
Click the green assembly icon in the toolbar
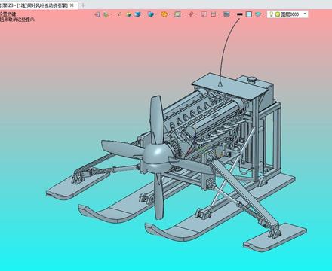(106, 14)
